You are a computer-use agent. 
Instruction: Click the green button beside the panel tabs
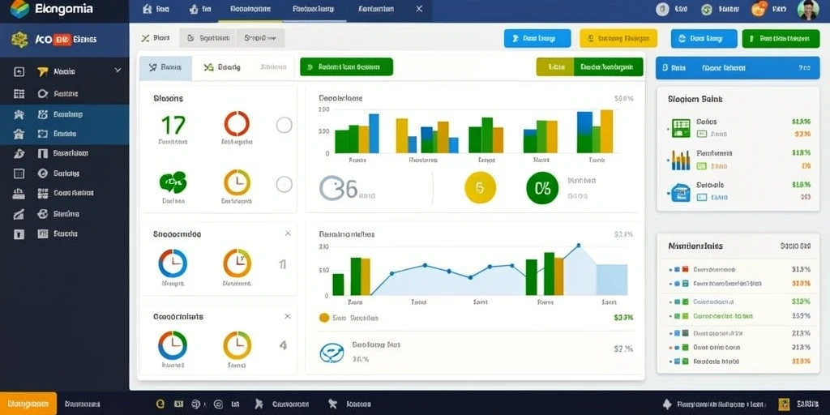coord(347,67)
